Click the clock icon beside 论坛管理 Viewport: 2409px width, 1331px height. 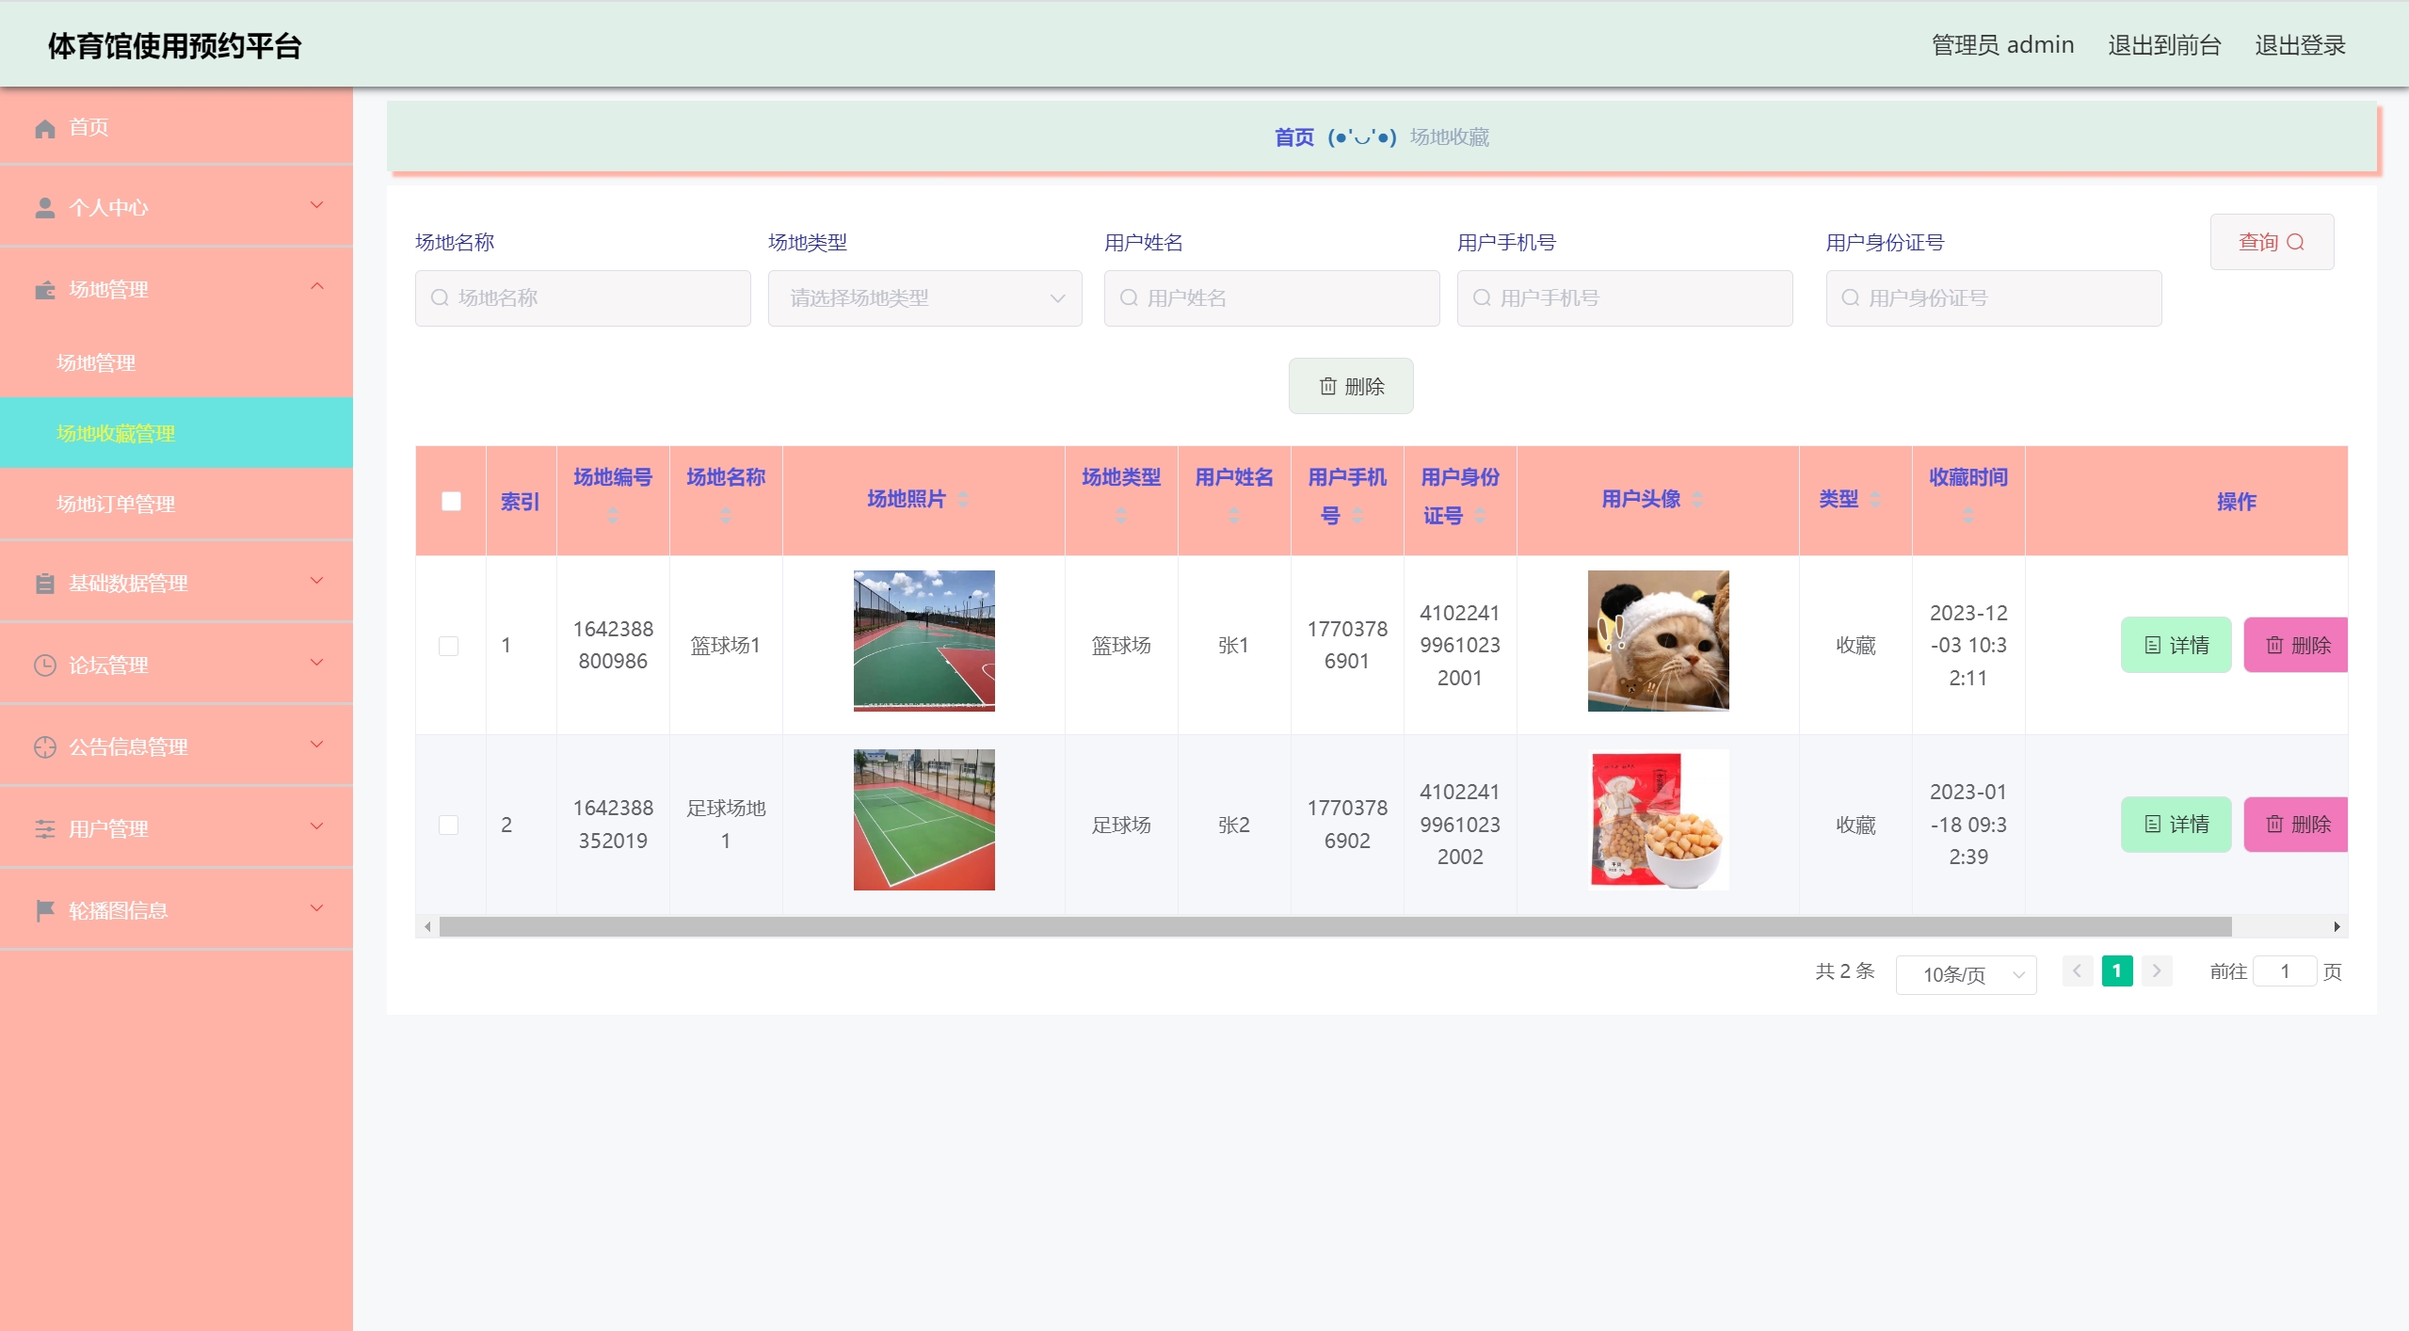pos(44,665)
